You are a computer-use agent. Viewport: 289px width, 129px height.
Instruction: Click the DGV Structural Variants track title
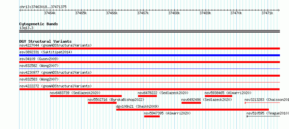click(45, 41)
